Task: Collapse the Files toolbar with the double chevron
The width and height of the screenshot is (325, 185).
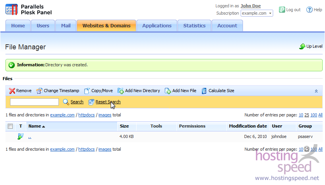Action: click(x=316, y=91)
